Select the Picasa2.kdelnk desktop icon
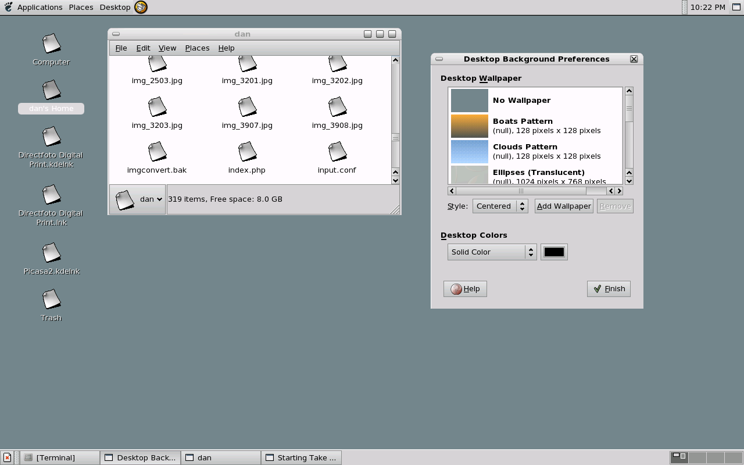This screenshot has height=465, width=744. point(51,253)
